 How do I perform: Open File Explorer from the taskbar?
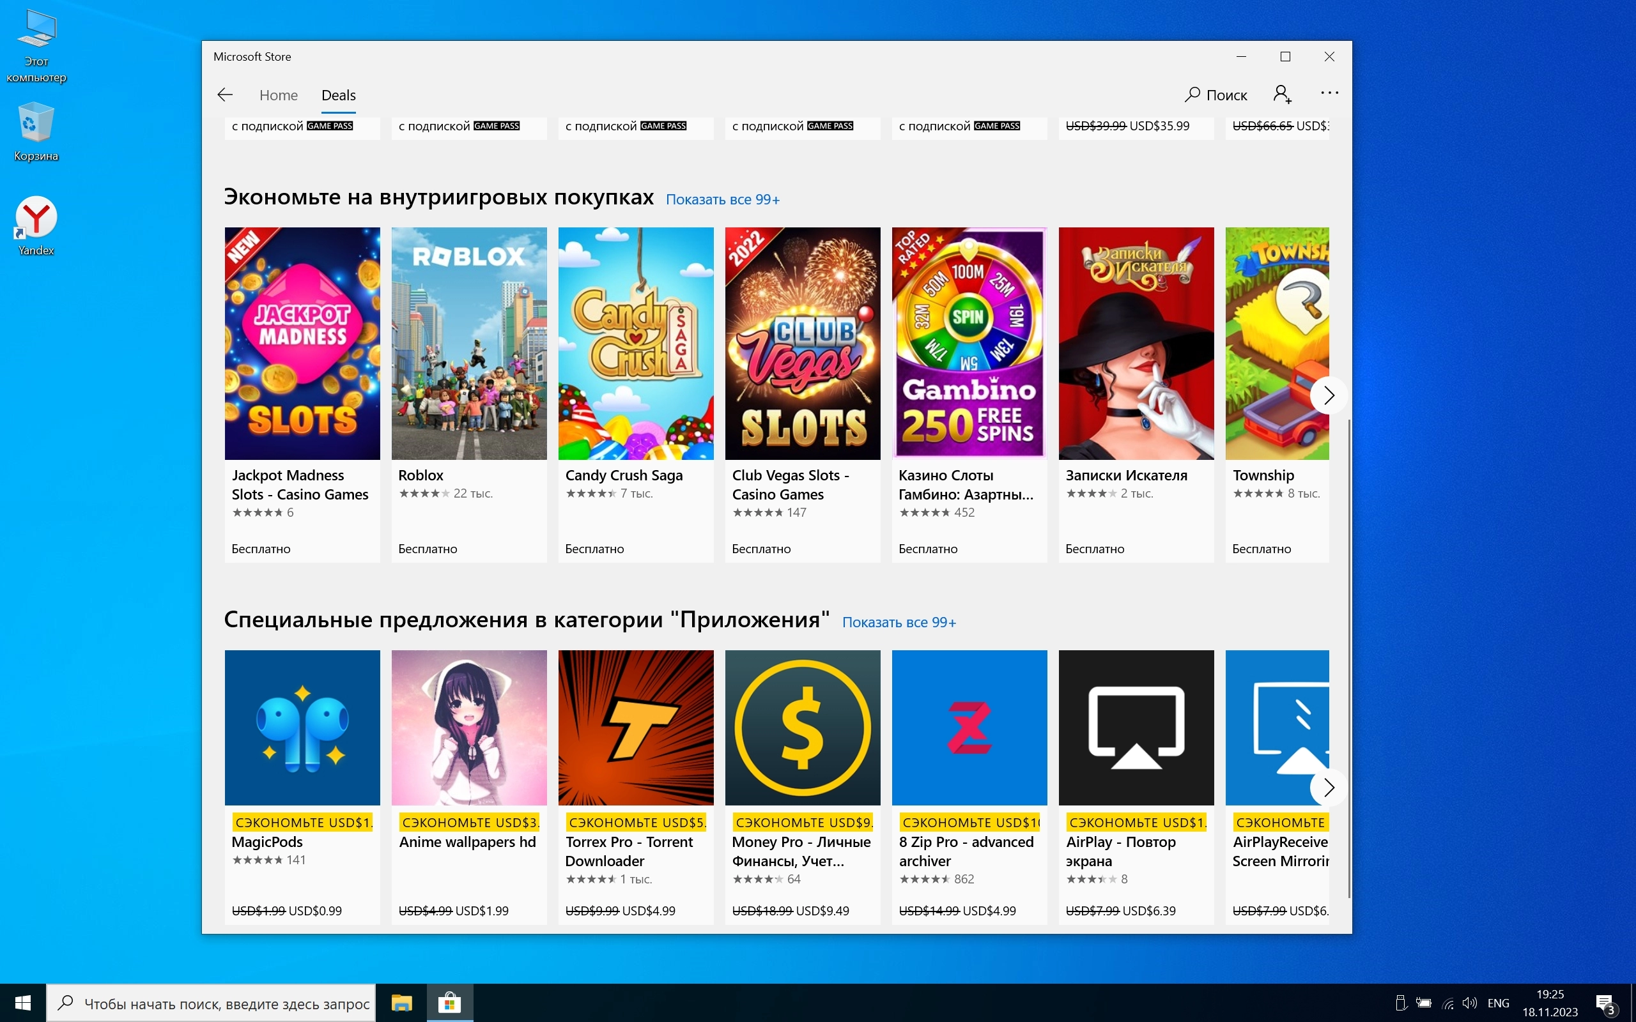[x=401, y=1003]
